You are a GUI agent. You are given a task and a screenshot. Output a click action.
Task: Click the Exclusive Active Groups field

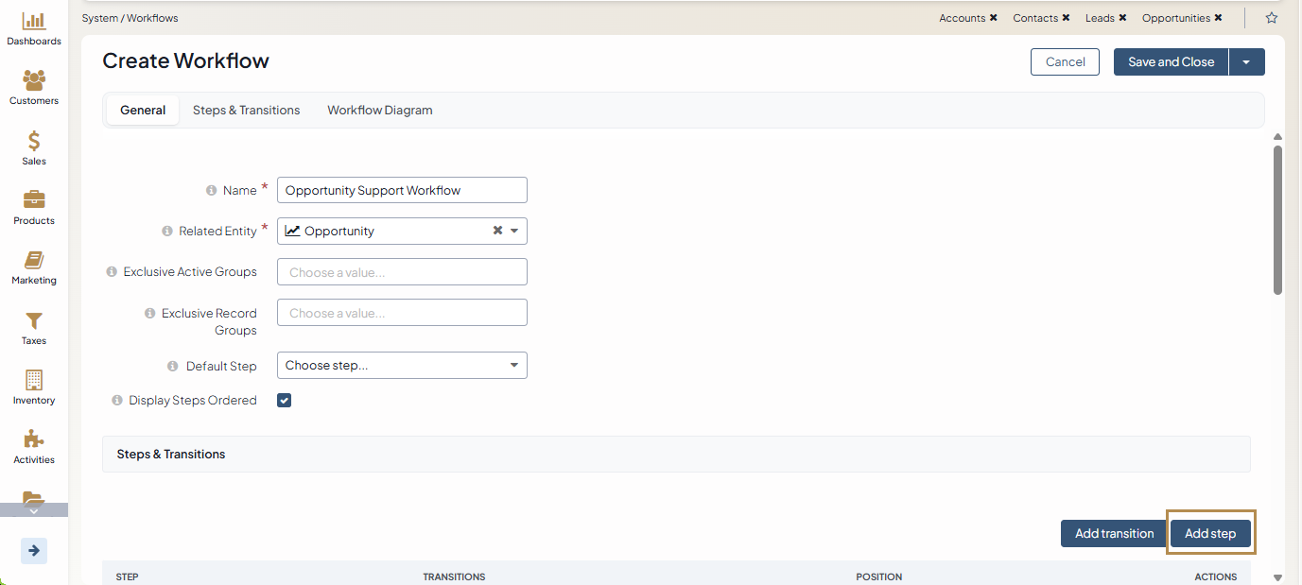[402, 272]
